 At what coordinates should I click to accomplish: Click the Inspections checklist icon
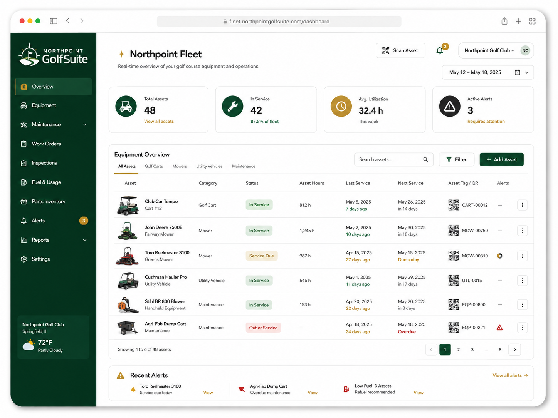24,163
